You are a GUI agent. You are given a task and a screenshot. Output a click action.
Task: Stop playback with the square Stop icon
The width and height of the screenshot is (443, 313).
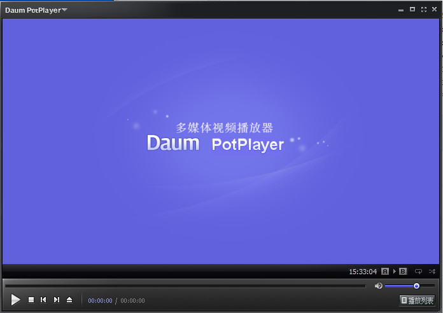[x=31, y=300]
